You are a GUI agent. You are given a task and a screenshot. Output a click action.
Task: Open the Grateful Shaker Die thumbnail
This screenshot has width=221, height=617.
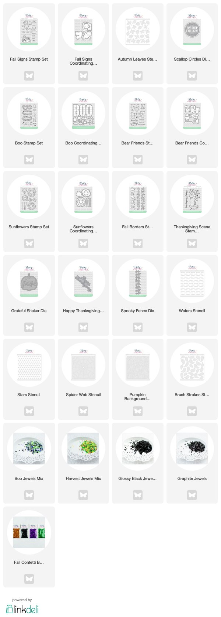point(29,281)
